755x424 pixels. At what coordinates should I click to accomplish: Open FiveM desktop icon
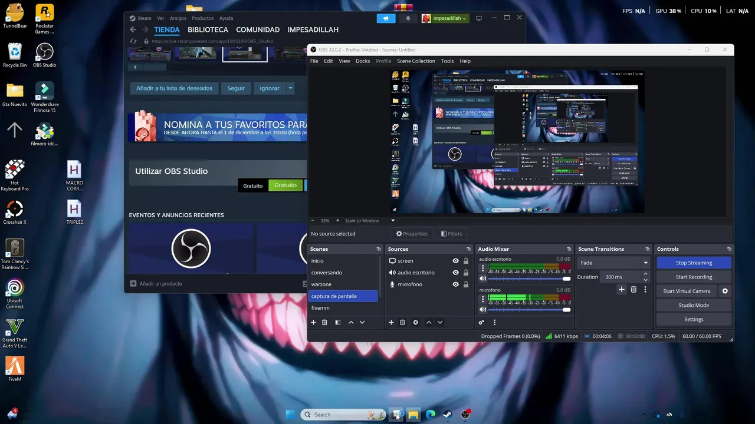[15, 369]
